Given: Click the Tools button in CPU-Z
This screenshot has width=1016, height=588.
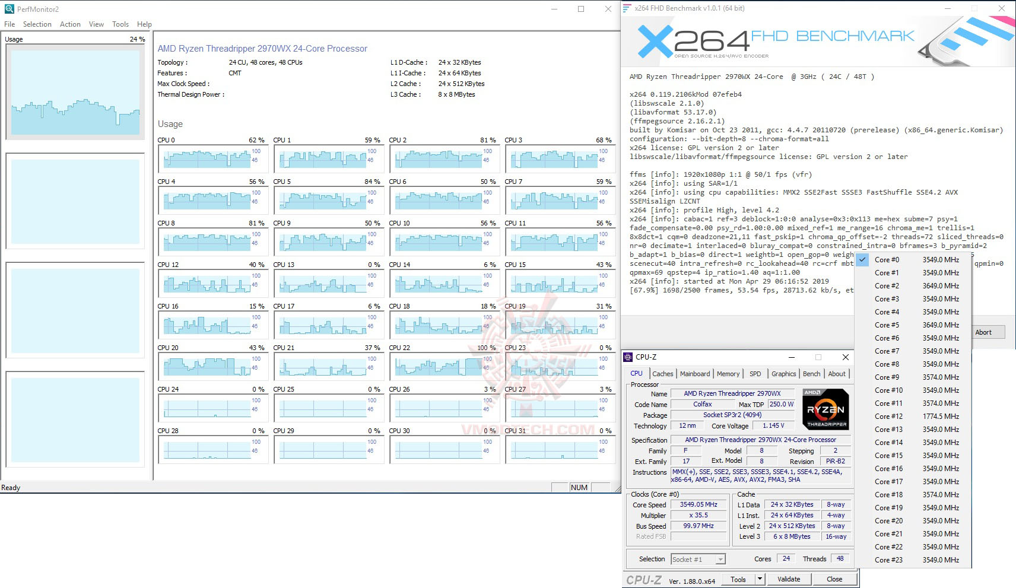Looking at the screenshot, I should 738,579.
